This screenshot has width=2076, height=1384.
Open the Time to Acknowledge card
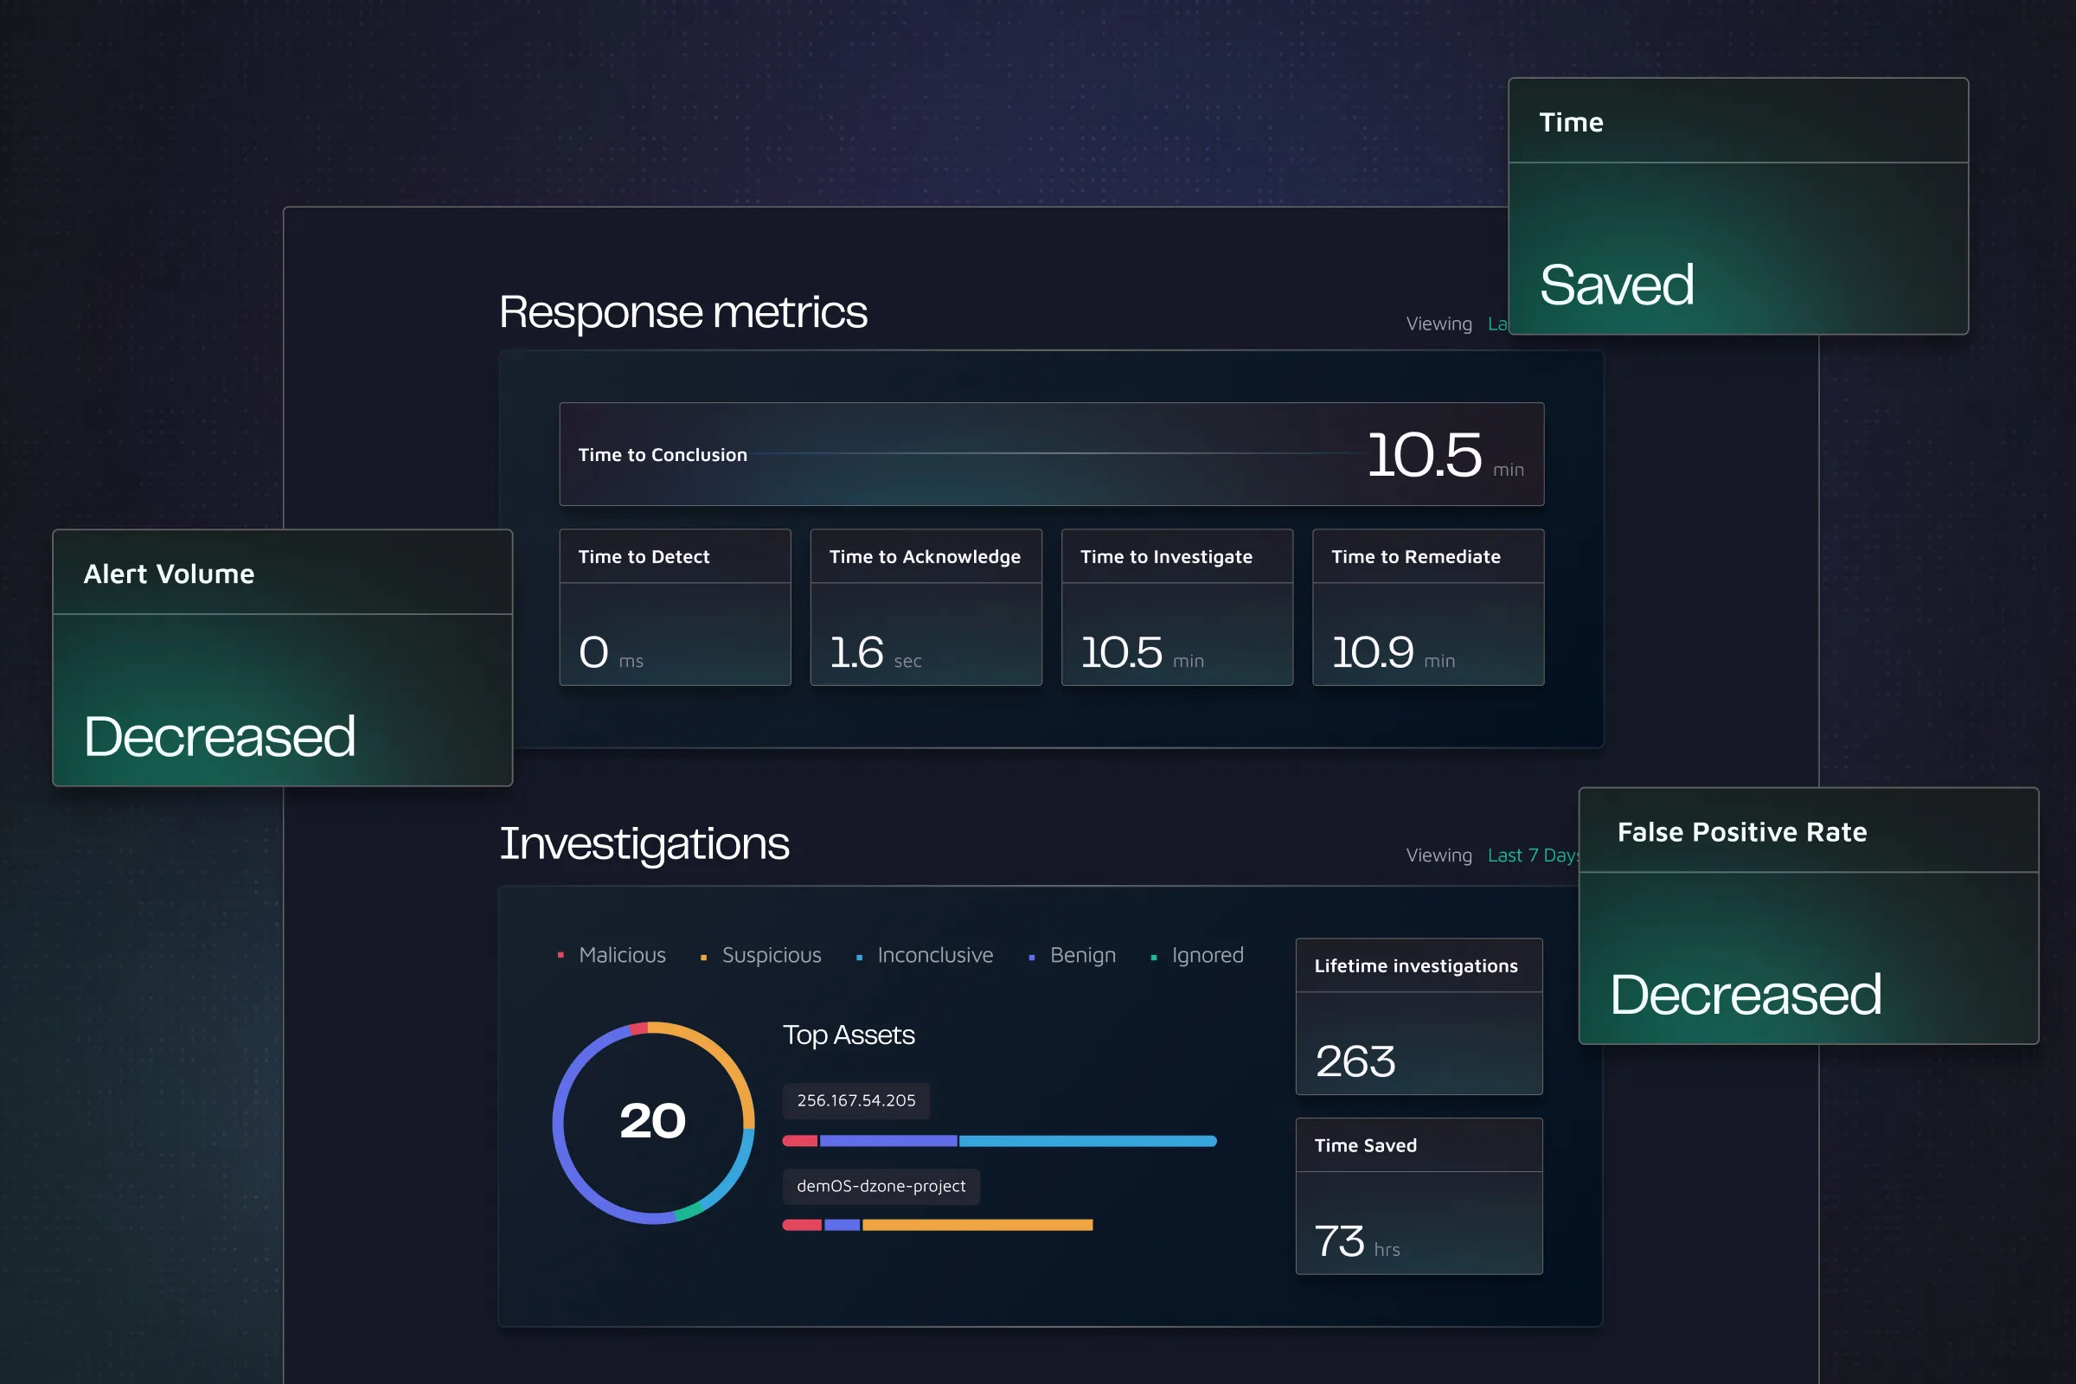[925, 607]
